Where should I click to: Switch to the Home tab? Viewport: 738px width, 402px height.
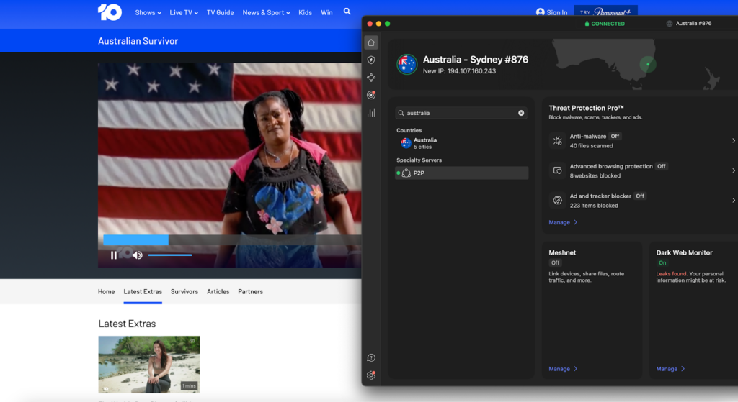(107, 292)
